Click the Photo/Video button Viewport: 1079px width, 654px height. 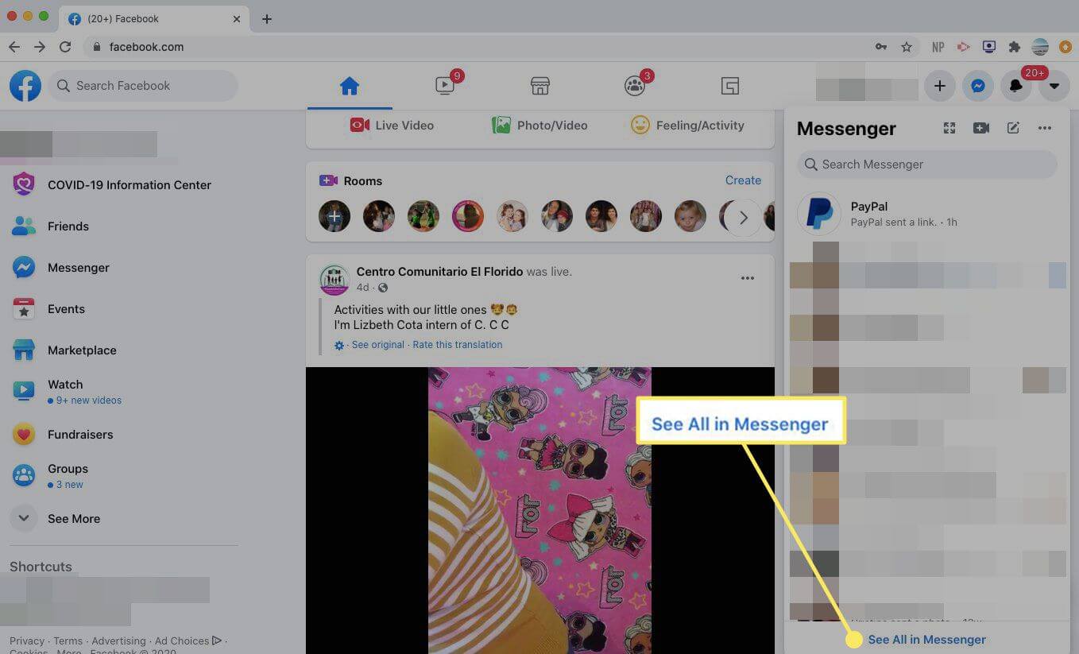pos(539,126)
